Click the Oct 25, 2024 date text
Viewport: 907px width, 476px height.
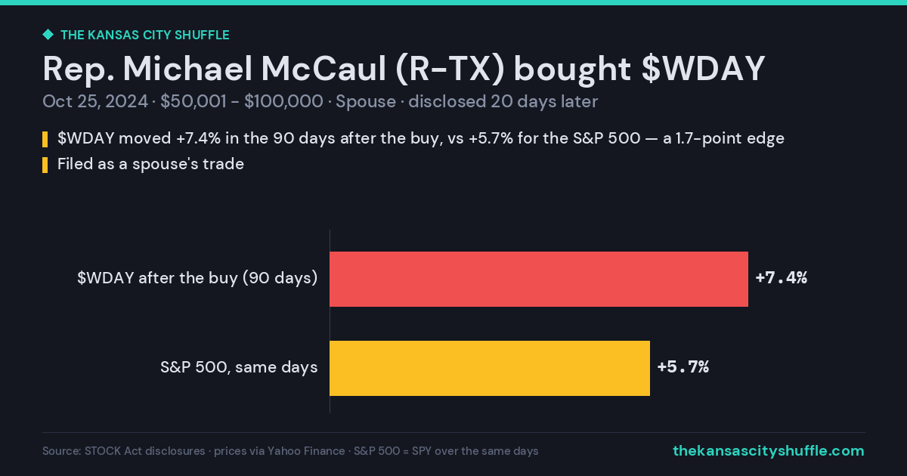point(95,102)
